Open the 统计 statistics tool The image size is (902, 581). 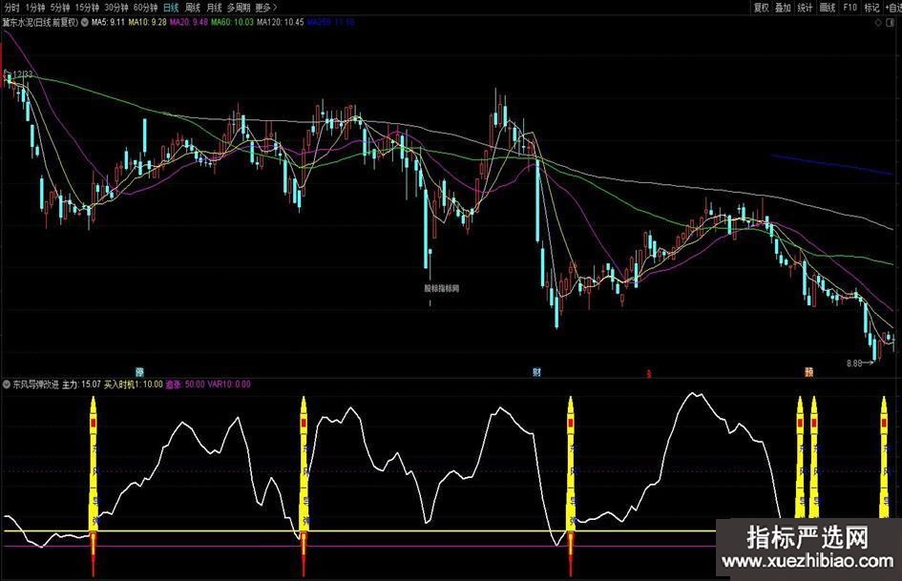(805, 8)
